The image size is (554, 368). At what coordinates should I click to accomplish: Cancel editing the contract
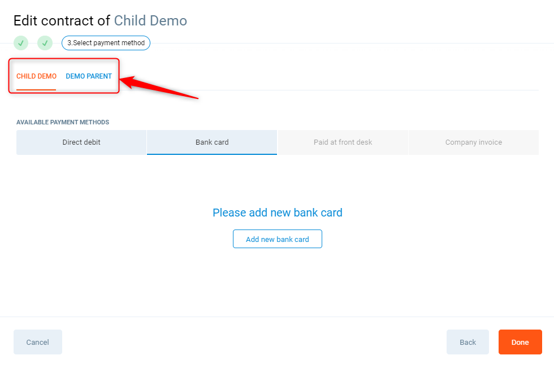pyautogui.click(x=38, y=342)
